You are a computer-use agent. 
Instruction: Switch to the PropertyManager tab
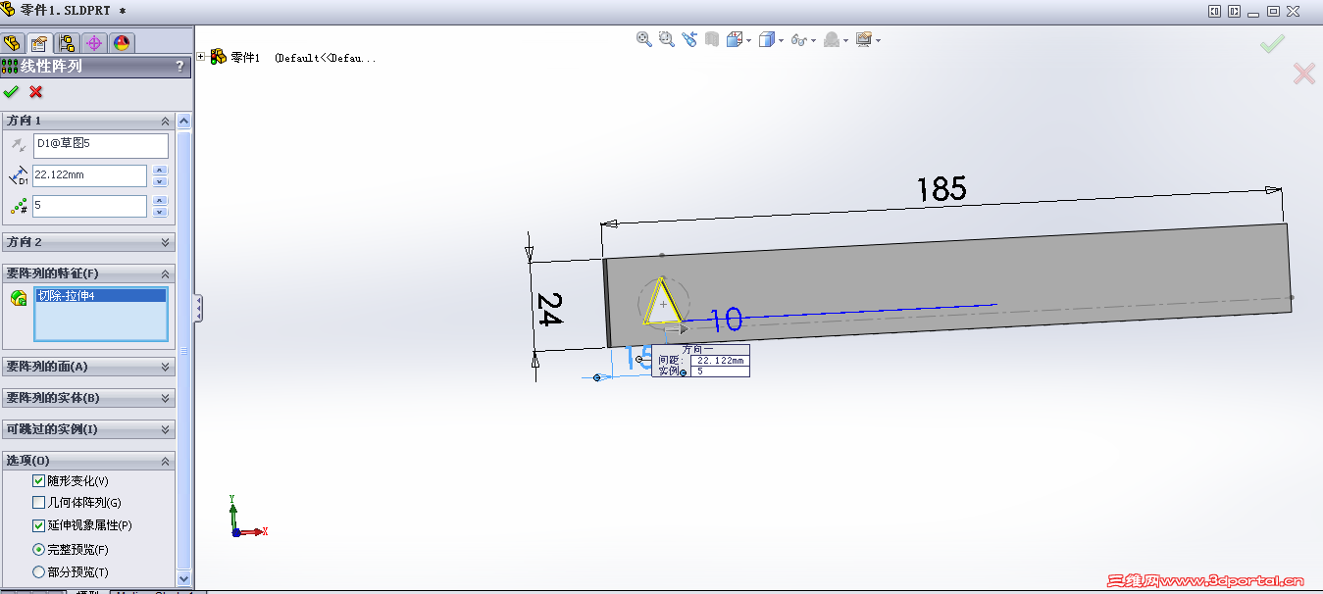coord(39,43)
